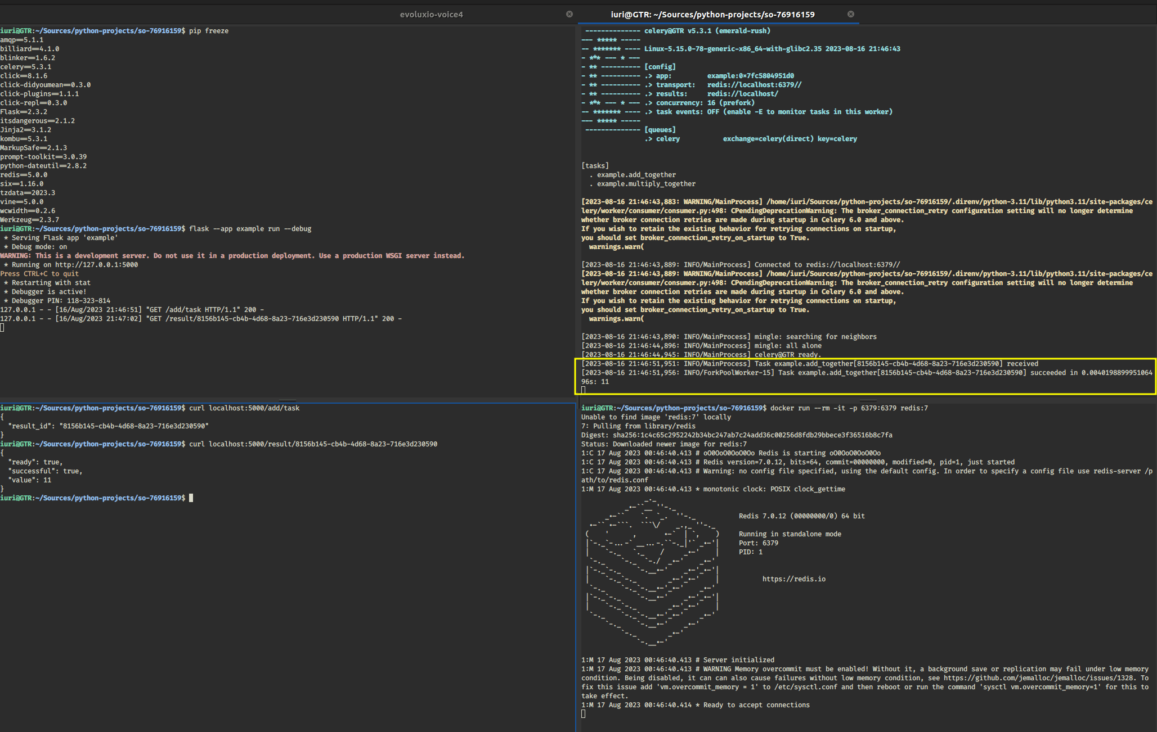The width and height of the screenshot is (1157, 732).
Task: Click the http://127.0.0.1:5000 Flask server URL
Action: (96, 264)
